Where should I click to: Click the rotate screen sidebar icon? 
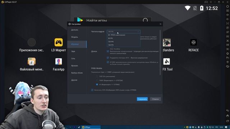point(227,66)
